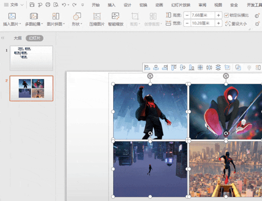Click plus button to increase height value
262x201 pixels.
(219, 15)
